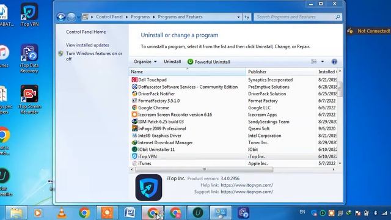
Task: Click the Programs breadcrumb
Action: click(140, 17)
